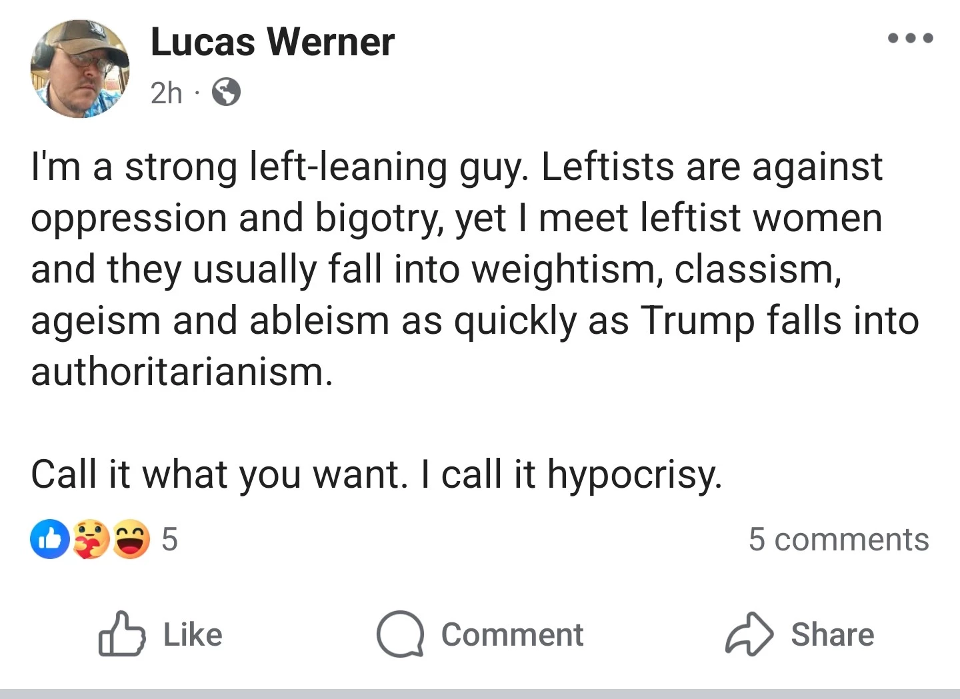Click the speech bubble Comment icon
The image size is (960, 699).
pos(399,634)
